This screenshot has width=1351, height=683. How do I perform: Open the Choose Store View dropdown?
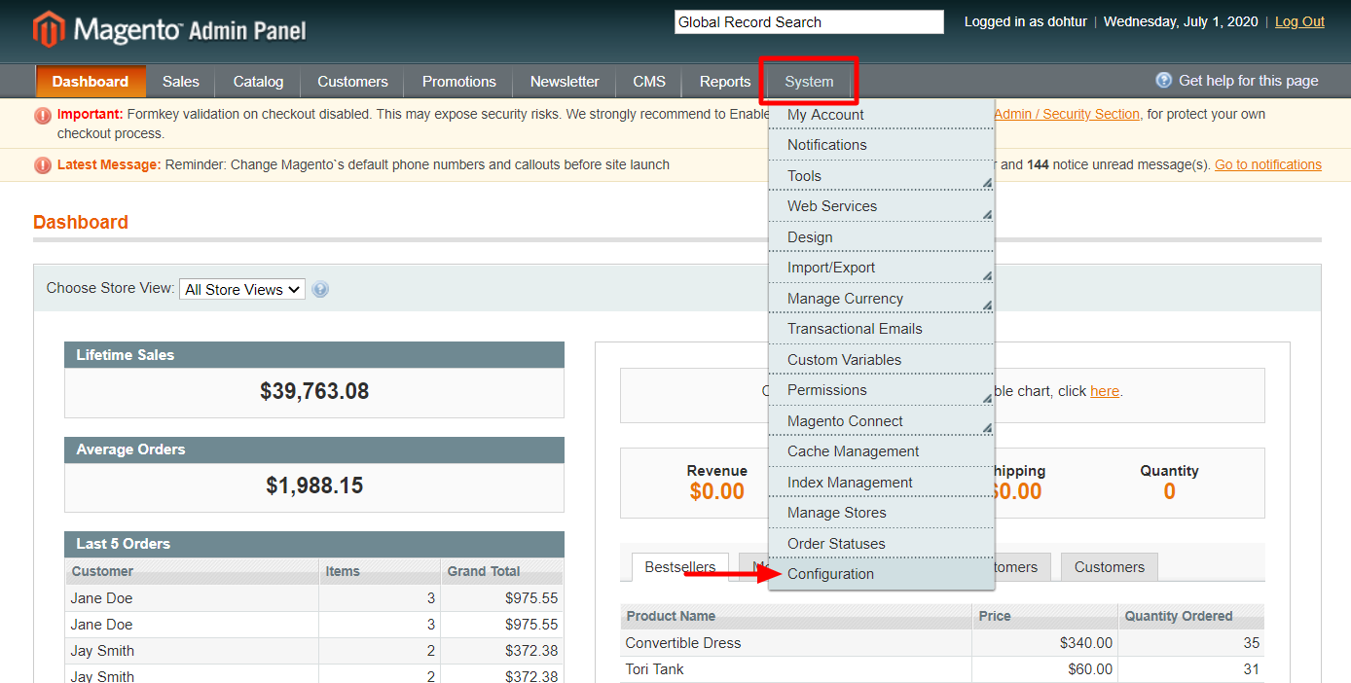(242, 289)
